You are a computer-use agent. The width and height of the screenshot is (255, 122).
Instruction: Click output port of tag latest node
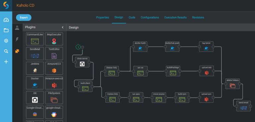[x=213, y=47]
